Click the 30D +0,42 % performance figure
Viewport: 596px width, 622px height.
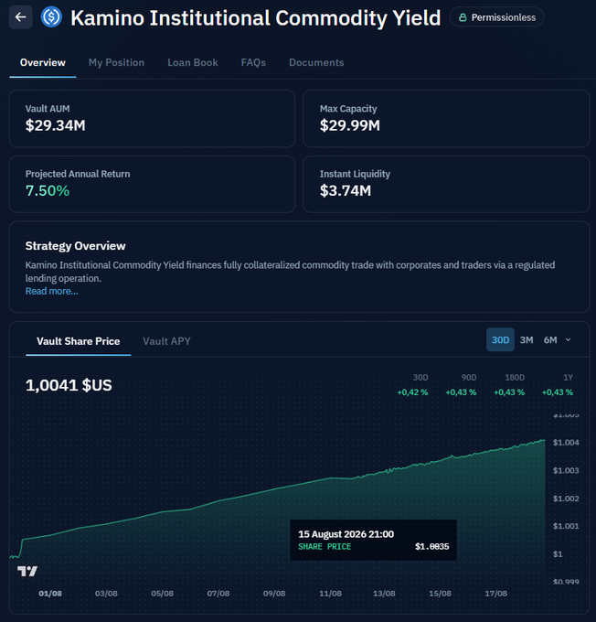coord(412,392)
